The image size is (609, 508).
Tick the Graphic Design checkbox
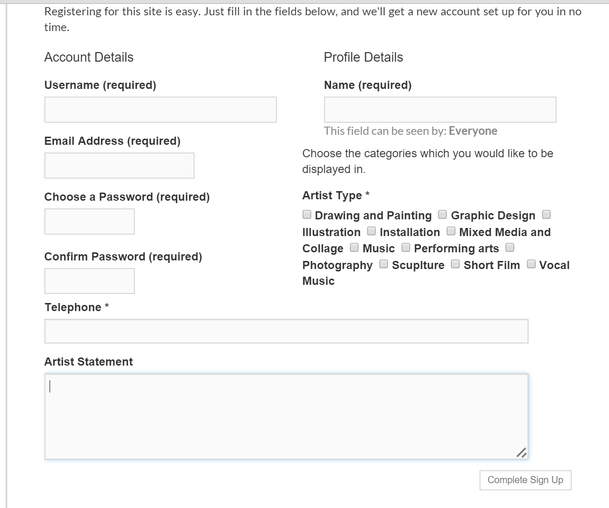click(x=443, y=215)
